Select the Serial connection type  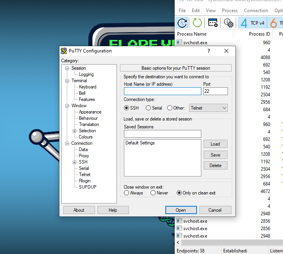tap(149, 108)
